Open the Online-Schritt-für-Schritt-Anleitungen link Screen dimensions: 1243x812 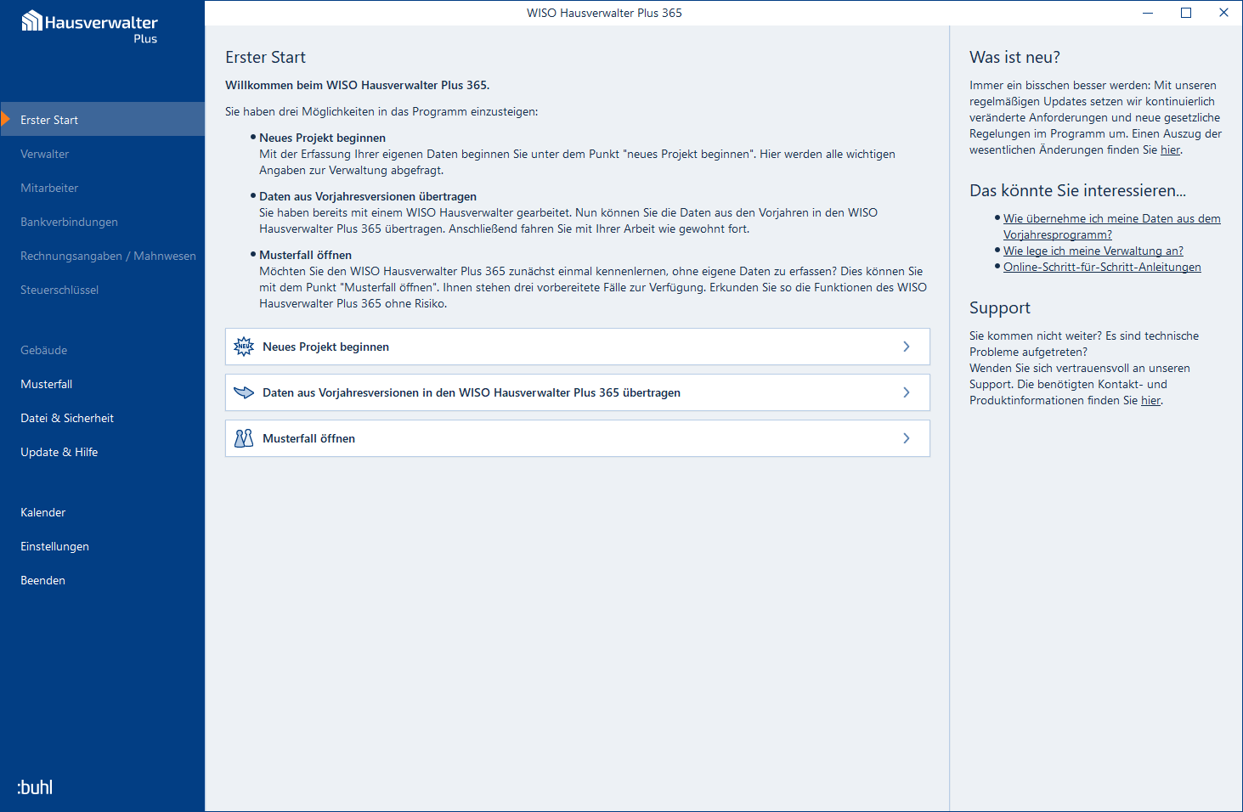(1102, 267)
